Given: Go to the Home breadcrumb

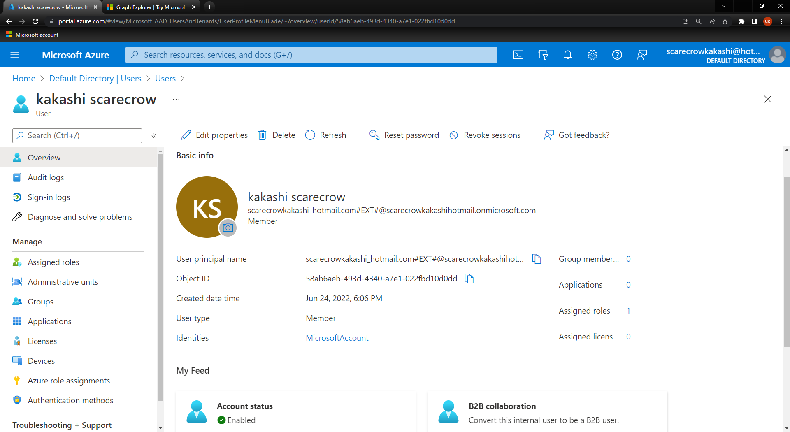Looking at the screenshot, I should pyautogui.click(x=24, y=78).
